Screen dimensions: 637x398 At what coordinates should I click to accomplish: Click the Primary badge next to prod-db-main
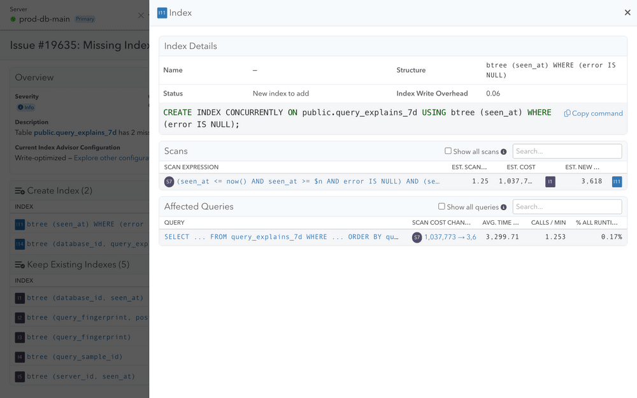[85, 19]
